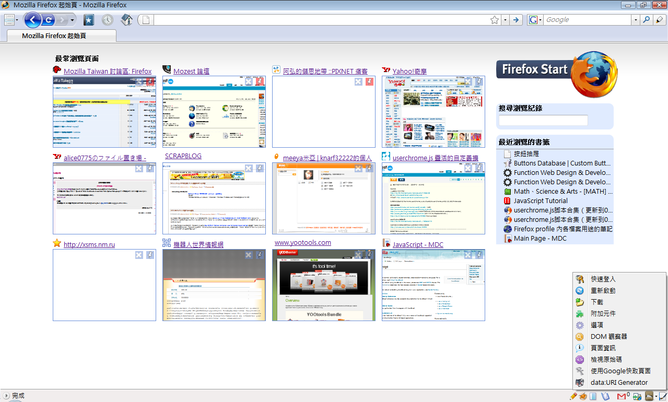The width and height of the screenshot is (668, 402).
Task: Click the highlighter icon beside search bar
Action: tap(660, 20)
